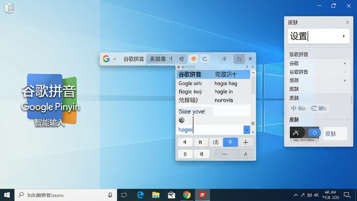The width and height of the screenshot is (357, 201).
Task: Show hidden system tray icons
Action: pos(296,195)
